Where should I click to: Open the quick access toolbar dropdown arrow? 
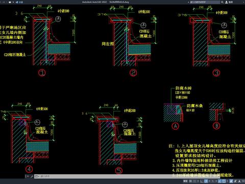pos(13,2)
